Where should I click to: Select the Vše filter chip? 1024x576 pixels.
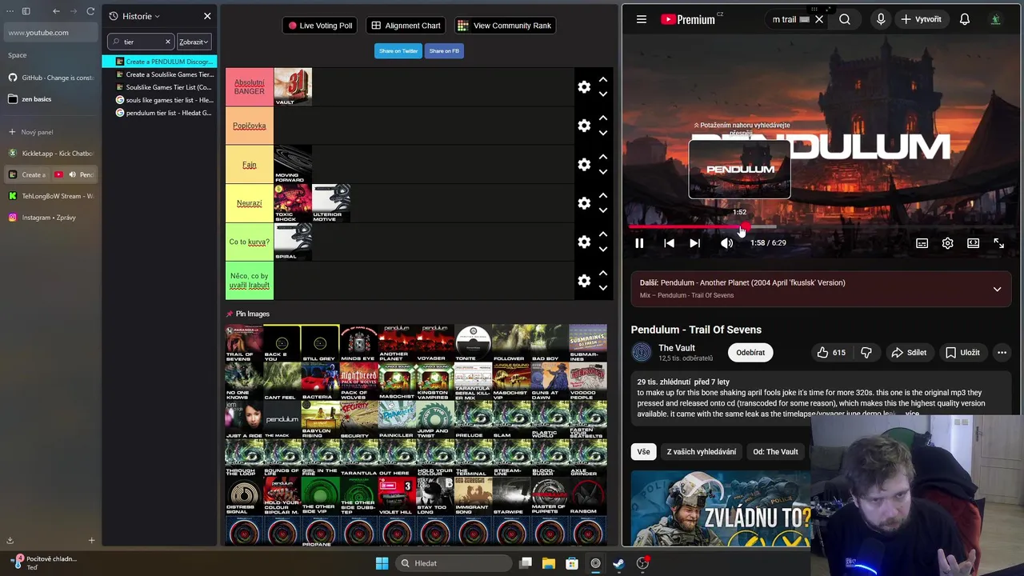point(644,452)
